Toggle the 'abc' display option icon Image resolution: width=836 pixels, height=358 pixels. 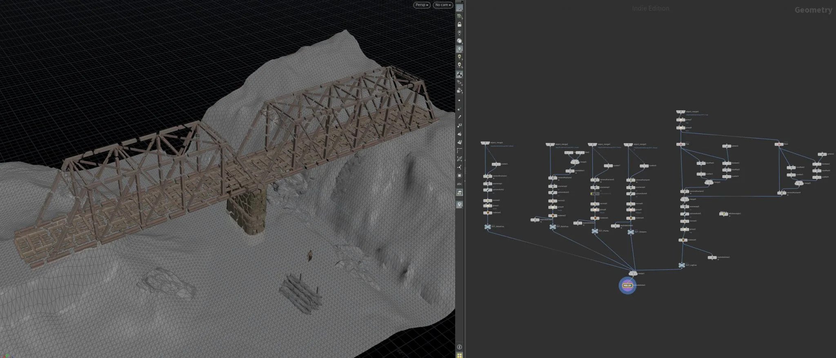(x=460, y=184)
